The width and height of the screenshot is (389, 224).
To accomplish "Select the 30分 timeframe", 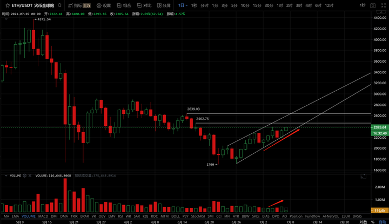I will (x=269, y=5).
